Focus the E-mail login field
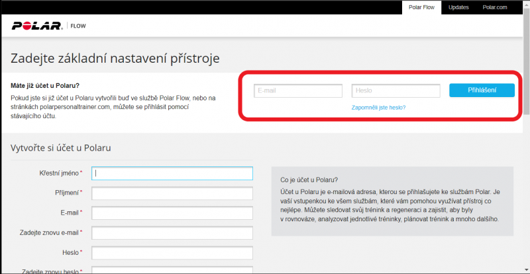Screen dimensions: 530x274 click(297, 90)
